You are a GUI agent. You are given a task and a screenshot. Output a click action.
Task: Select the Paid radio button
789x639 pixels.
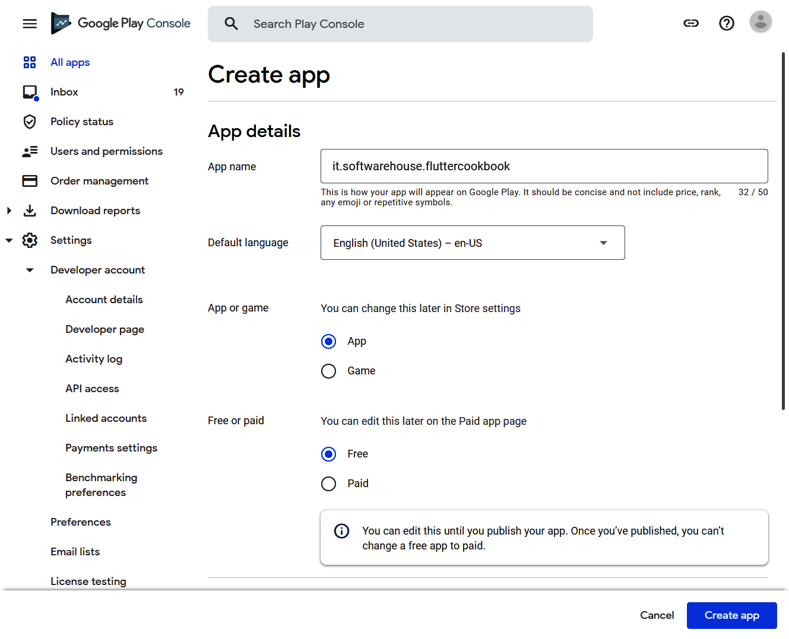328,484
